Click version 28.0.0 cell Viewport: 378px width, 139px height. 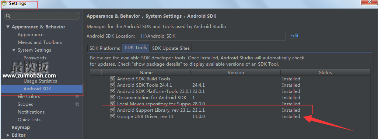[199, 104]
